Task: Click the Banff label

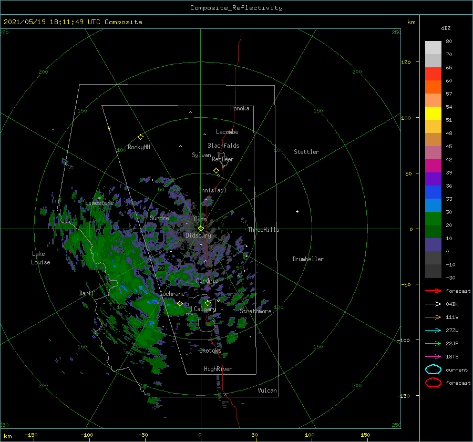Action: 87,293
